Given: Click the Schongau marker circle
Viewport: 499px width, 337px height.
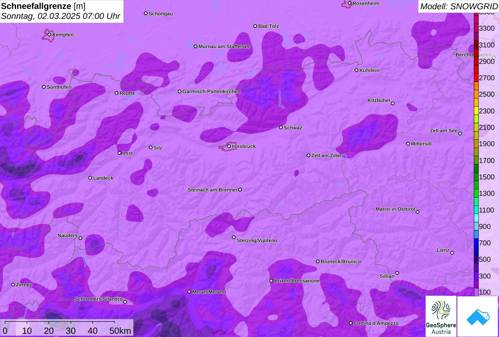Looking at the screenshot, I should point(146,13).
